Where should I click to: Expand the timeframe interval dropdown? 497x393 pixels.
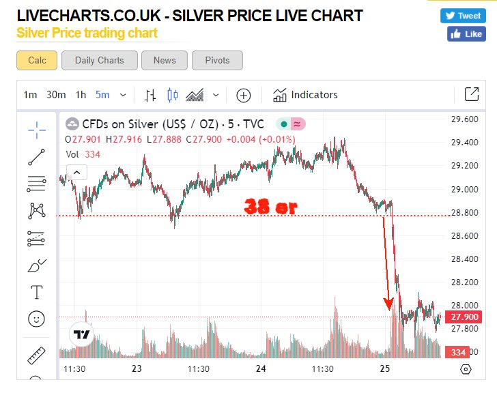(x=123, y=95)
